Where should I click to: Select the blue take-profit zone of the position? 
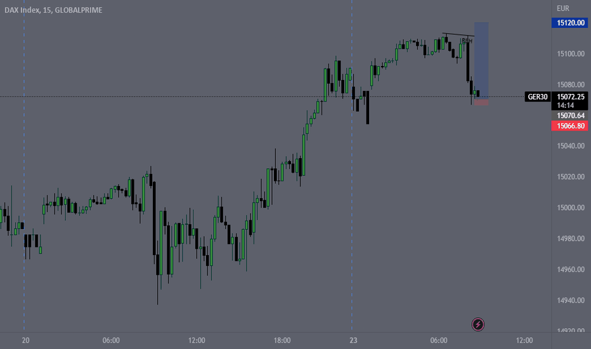481,60
